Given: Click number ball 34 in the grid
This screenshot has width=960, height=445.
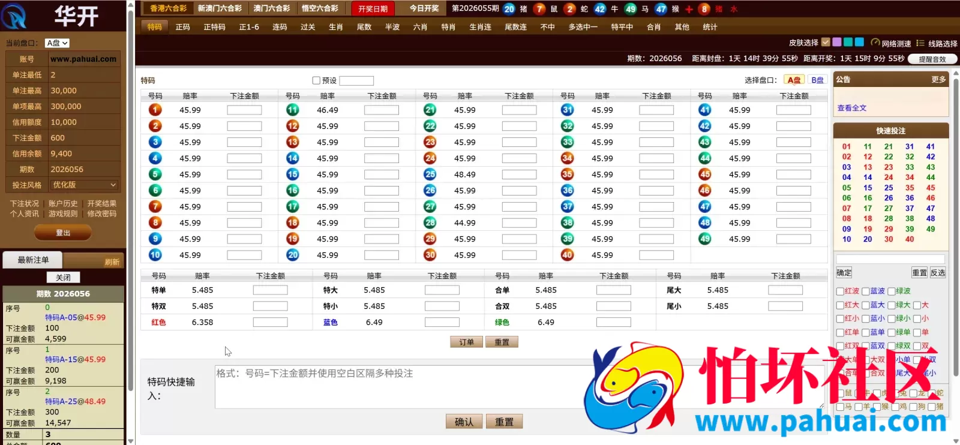Looking at the screenshot, I should pos(567,158).
